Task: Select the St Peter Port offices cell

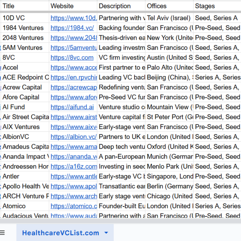Action: [x=169, y=117]
